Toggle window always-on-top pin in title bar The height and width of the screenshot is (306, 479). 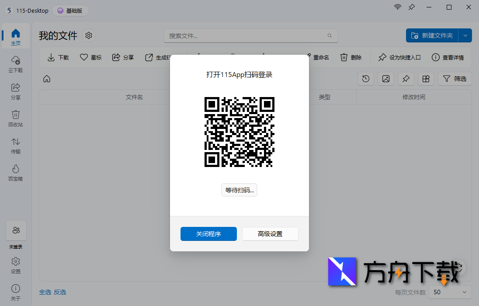point(411,7)
